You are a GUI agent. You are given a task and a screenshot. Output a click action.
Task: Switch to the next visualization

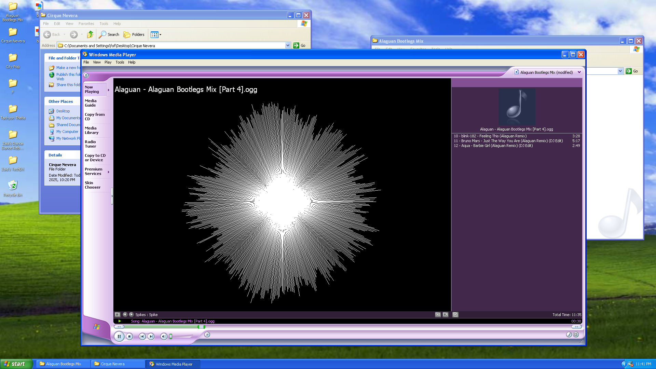131,314
